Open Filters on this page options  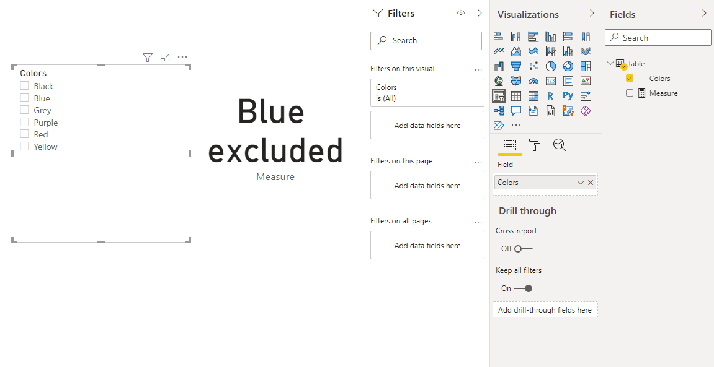(478, 162)
